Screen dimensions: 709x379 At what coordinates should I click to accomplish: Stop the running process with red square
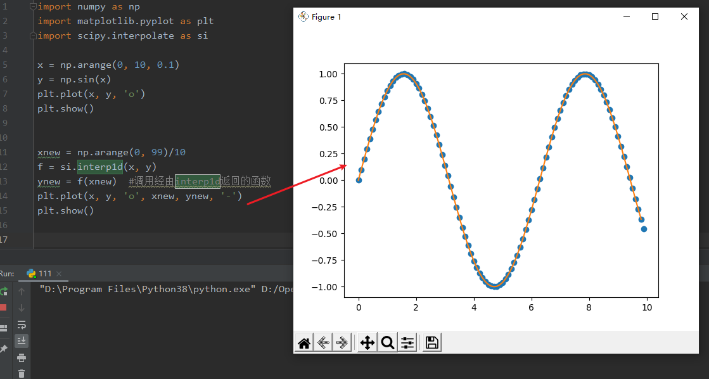pyautogui.click(x=3, y=308)
